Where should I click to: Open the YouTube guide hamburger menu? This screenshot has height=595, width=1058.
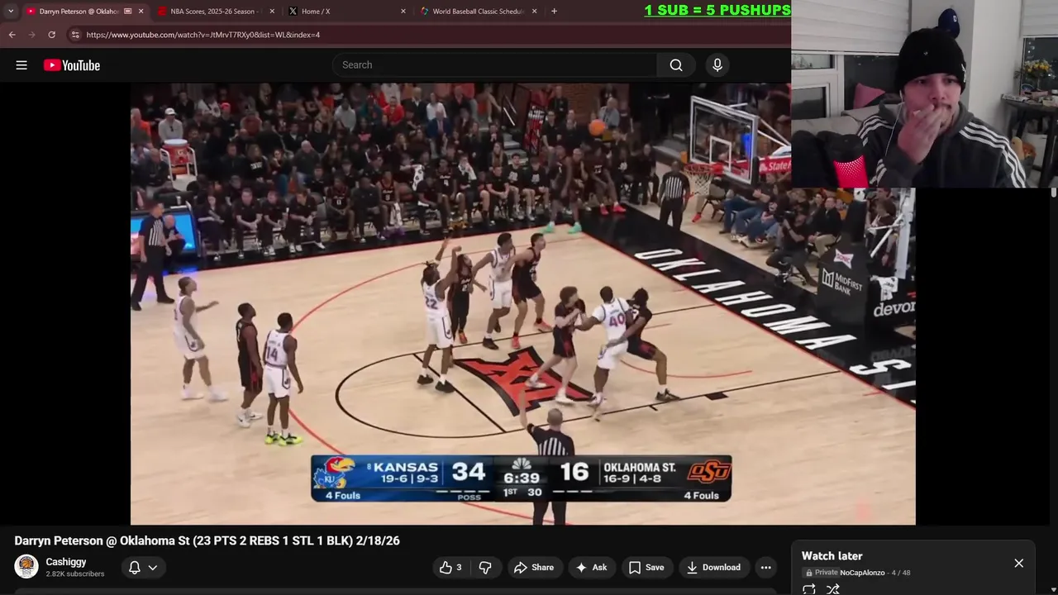coord(21,65)
